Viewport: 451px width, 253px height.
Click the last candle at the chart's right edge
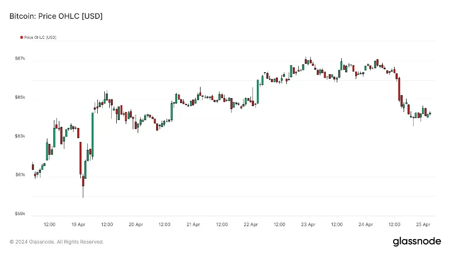430,113
